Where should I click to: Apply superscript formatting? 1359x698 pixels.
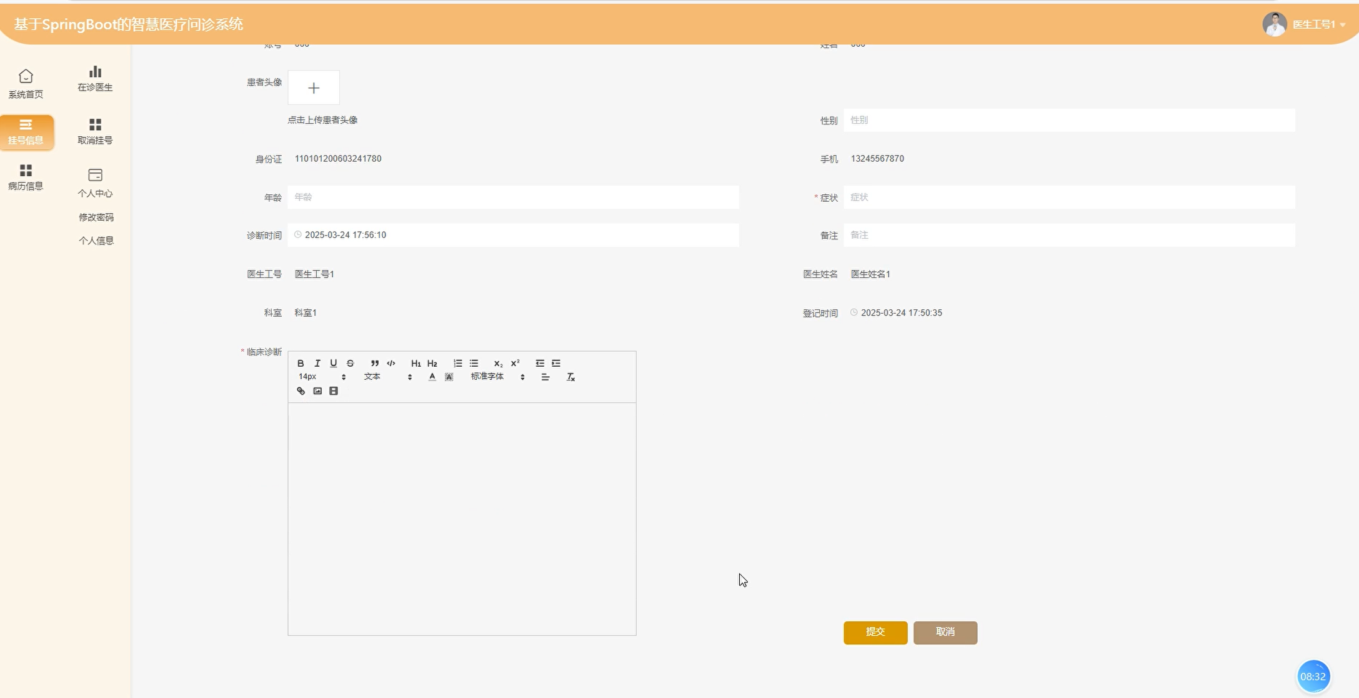(515, 363)
